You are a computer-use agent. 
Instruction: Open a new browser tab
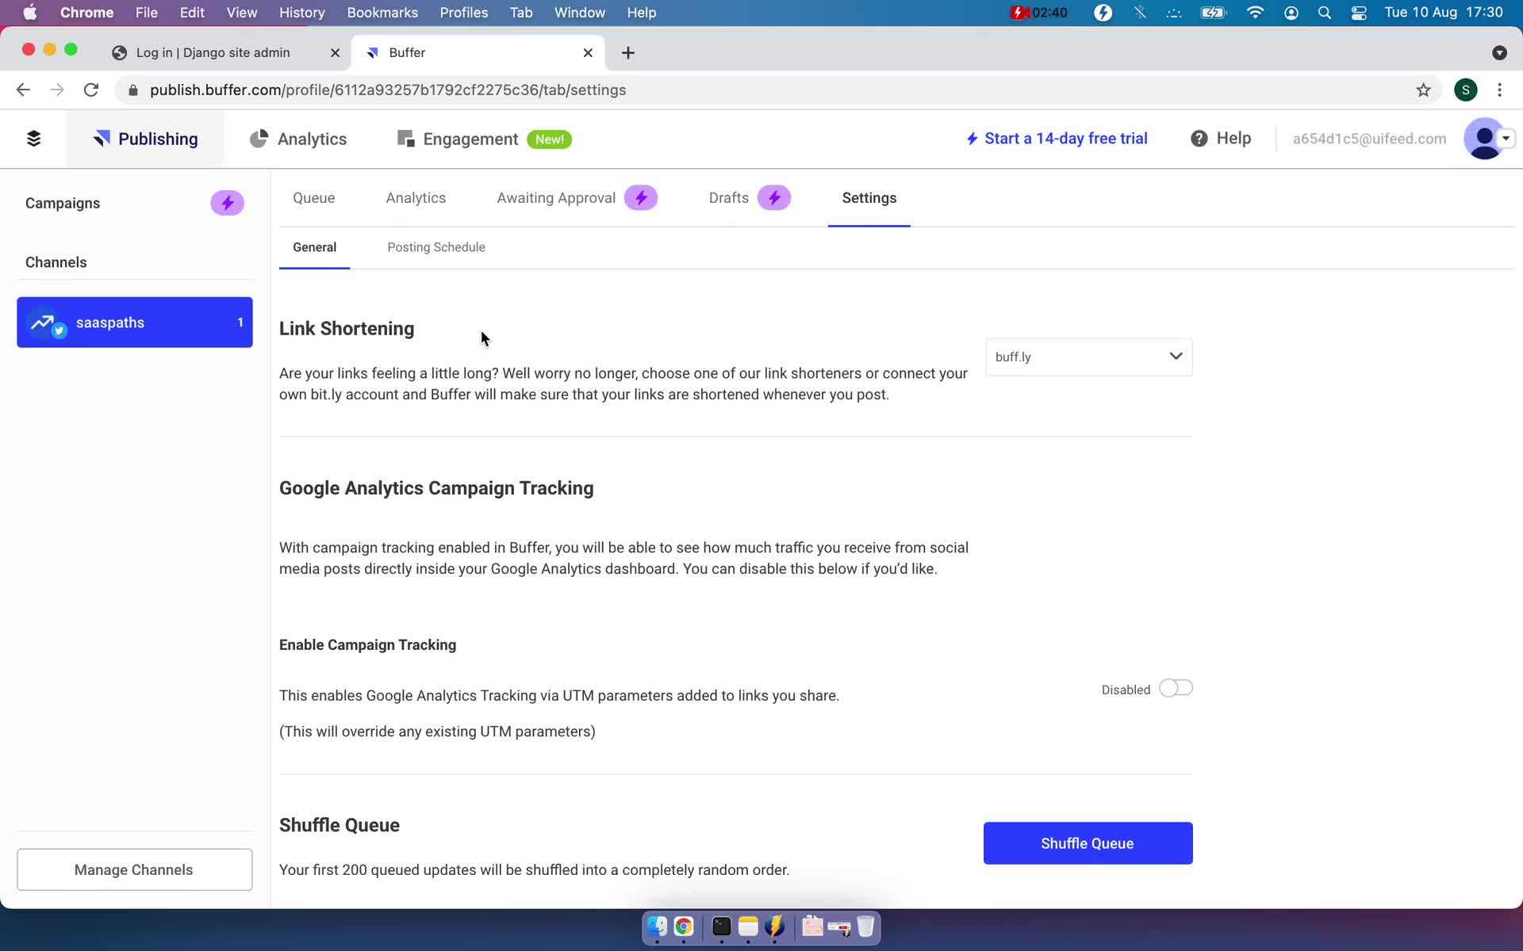(x=628, y=53)
